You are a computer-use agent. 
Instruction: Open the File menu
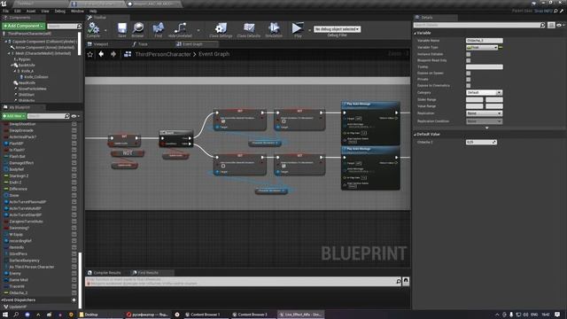pyautogui.click(x=5, y=12)
